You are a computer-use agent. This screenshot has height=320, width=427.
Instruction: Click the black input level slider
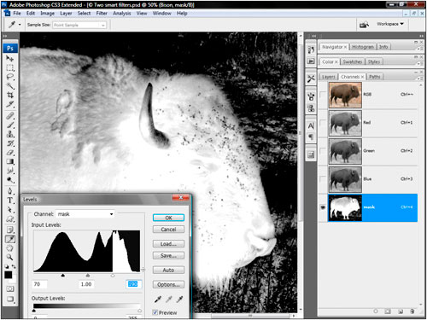point(63,275)
